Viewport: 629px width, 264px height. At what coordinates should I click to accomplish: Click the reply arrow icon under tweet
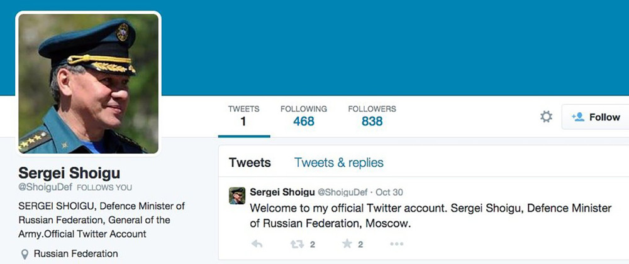coord(257,243)
